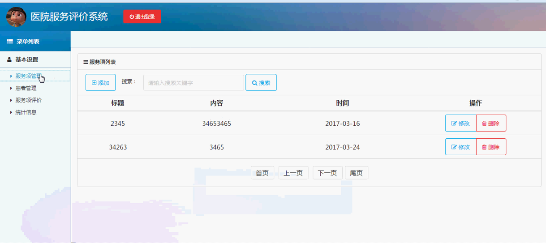Viewport: 546px width, 243px height.
Task: Focus the search keyword input field
Action: (x=193, y=83)
